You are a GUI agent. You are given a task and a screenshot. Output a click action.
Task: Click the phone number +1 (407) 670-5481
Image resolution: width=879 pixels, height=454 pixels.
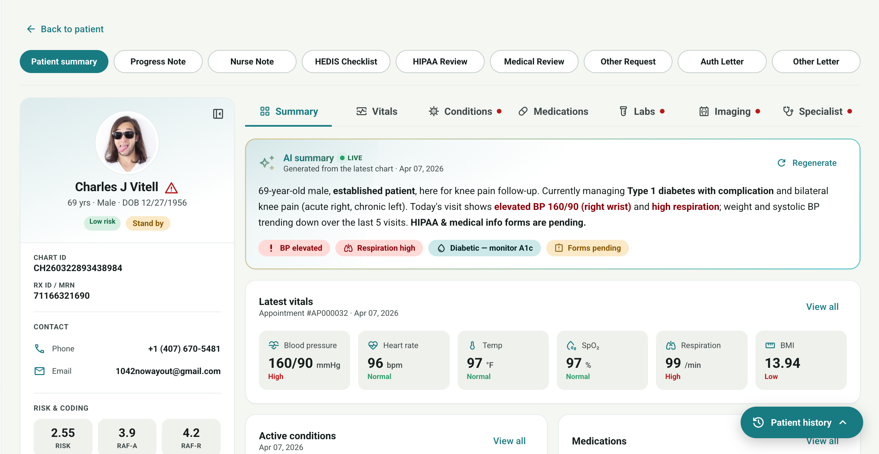[184, 348]
